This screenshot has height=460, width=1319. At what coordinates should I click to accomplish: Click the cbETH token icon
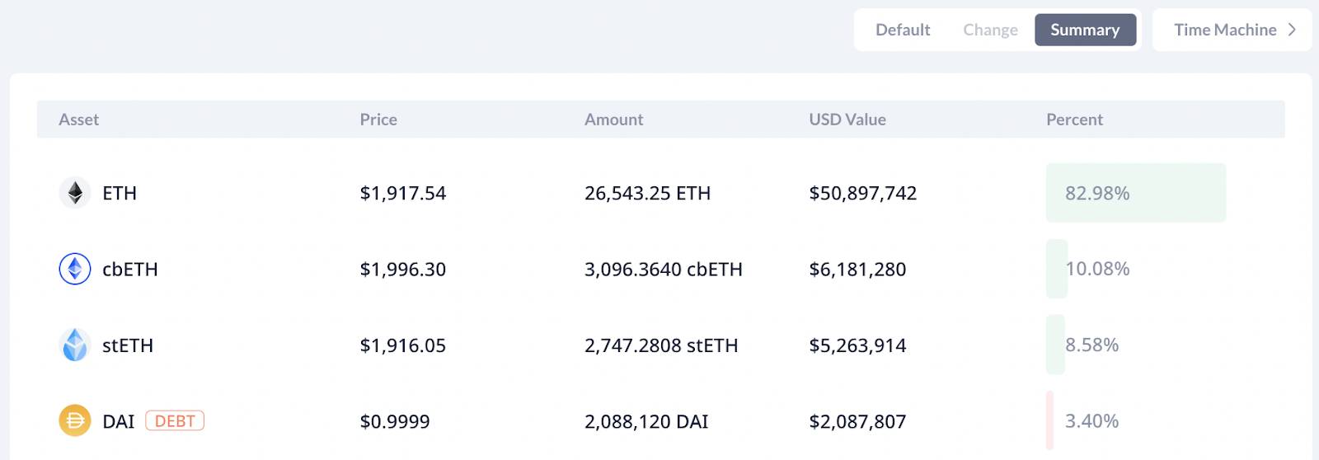click(x=75, y=269)
